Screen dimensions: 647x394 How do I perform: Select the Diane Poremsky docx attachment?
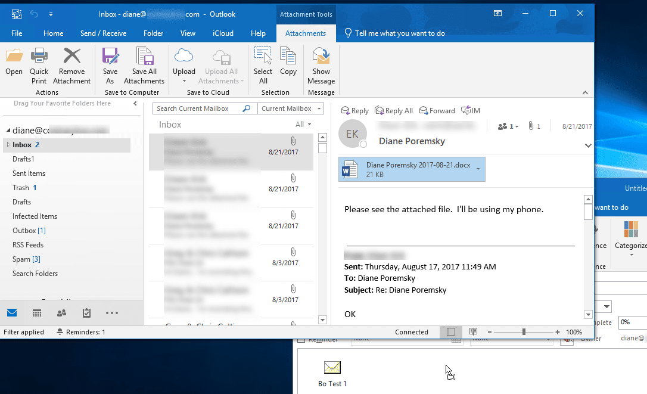coord(412,169)
